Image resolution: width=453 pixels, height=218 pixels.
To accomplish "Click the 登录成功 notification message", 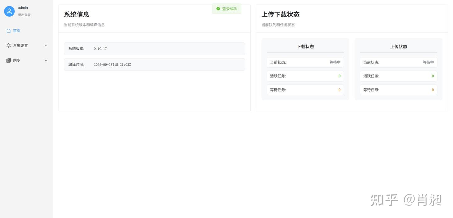I will [x=226, y=9].
